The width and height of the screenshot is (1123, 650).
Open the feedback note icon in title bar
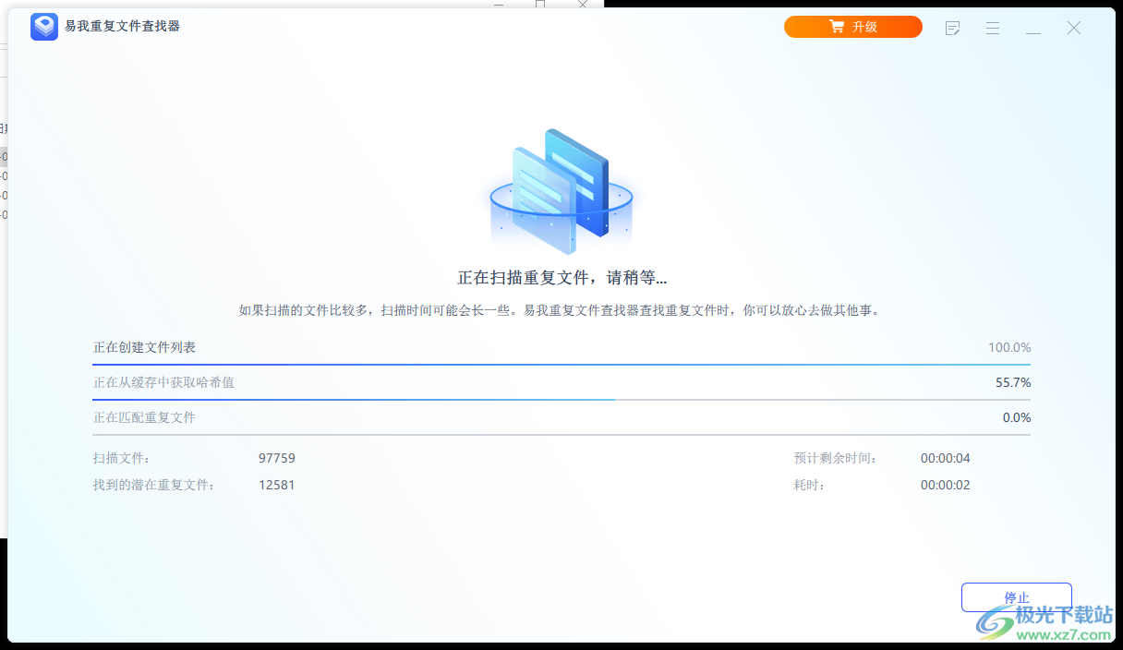tap(952, 29)
